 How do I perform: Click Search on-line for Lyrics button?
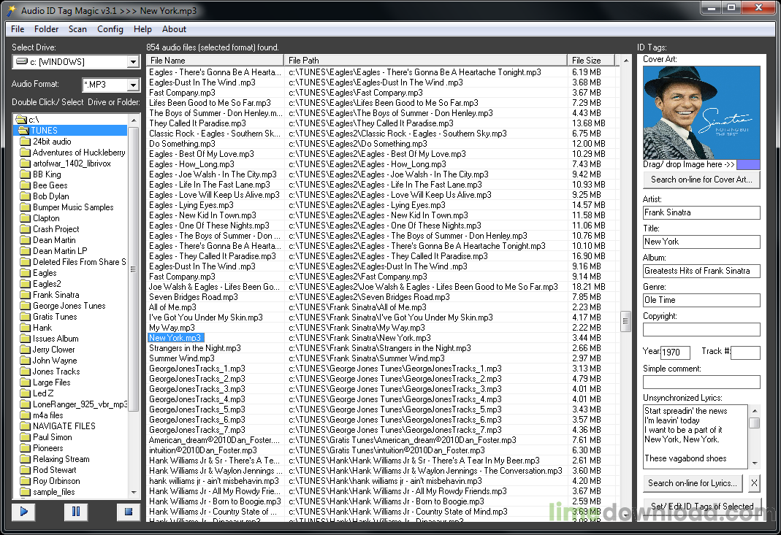pyautogui.click(x=693, y=482)
